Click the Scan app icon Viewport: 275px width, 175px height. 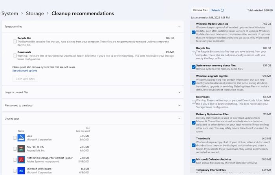[x=21, y=138]
